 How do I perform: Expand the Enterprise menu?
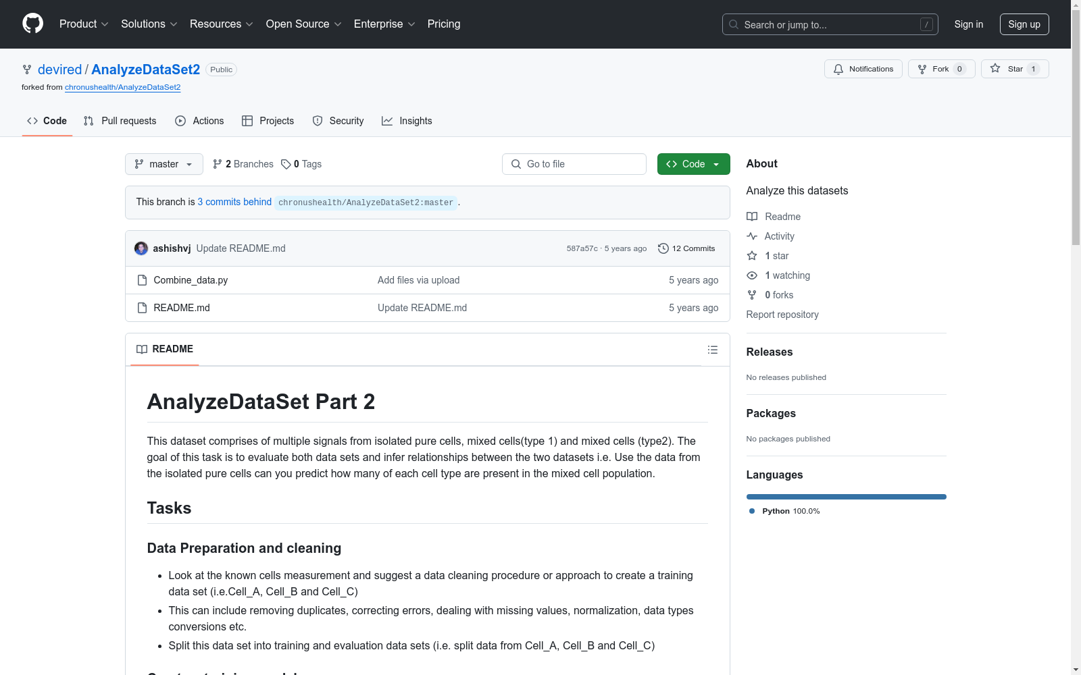[x=384, y=24]
